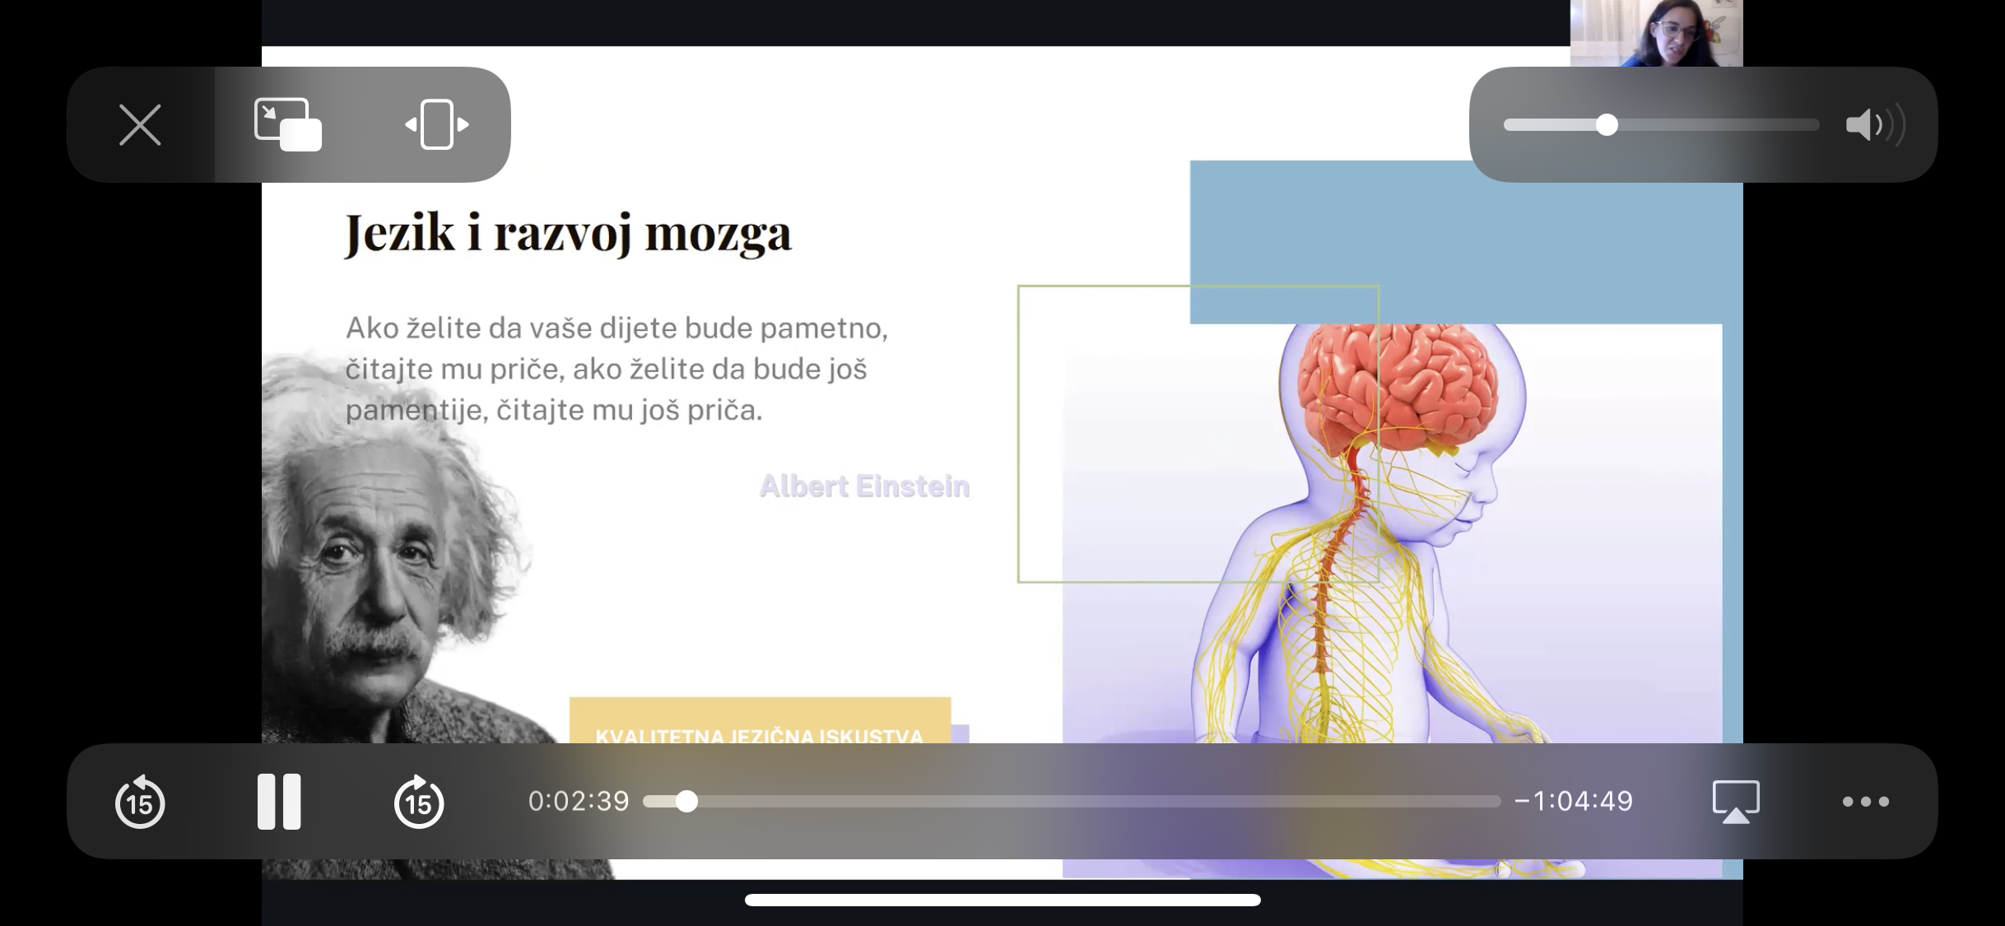The height and width of the screenshot is (926, 2005).
Task: Click the playback progress knob
Action: tap(686, 802)
